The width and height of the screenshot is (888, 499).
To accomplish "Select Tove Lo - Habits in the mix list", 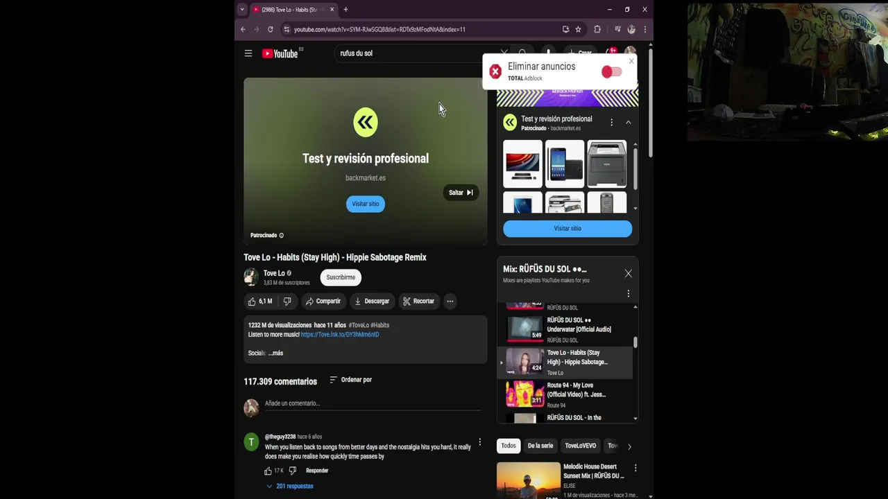I will (565, 362).
